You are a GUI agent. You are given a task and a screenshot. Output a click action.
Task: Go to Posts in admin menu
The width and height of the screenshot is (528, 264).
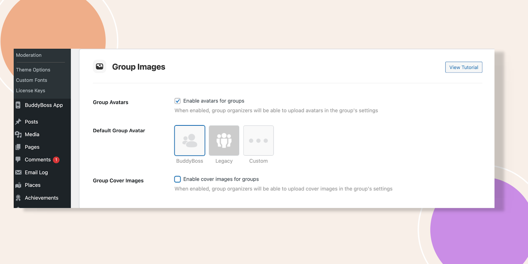[31, 122]
